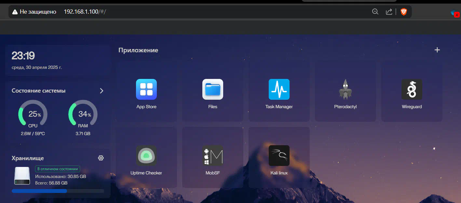
Task: Click the Brave shields icon
Action: point(404,12)
